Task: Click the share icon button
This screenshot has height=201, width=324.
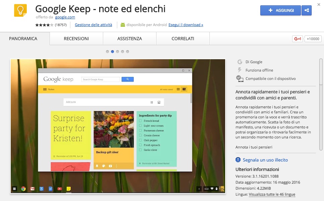Action: (x=306, y=10)
